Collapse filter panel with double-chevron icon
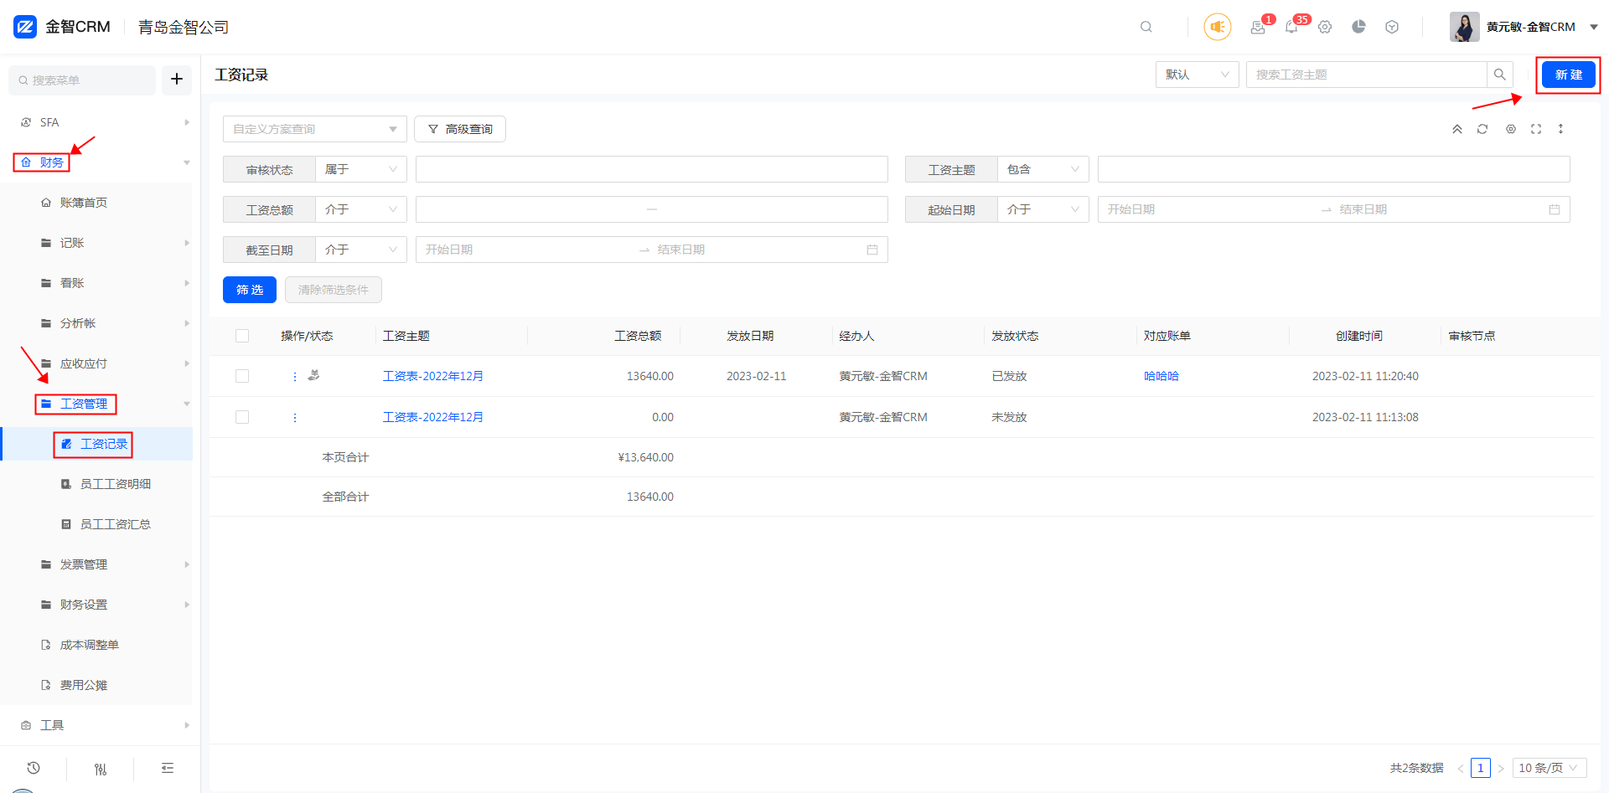 pyautogui.click(x=1457, y=129)
